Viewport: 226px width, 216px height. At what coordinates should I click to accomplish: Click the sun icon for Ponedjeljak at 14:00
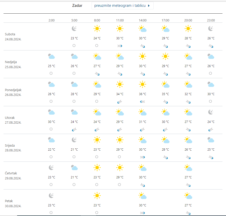[143, 84]
